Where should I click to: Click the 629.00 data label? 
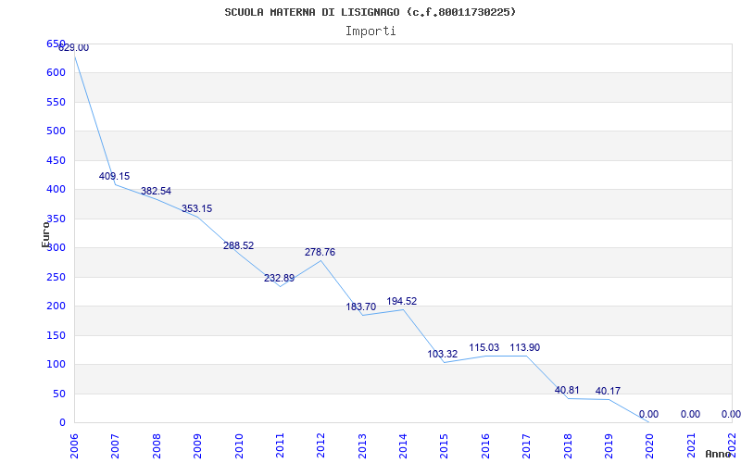[73, 48]
